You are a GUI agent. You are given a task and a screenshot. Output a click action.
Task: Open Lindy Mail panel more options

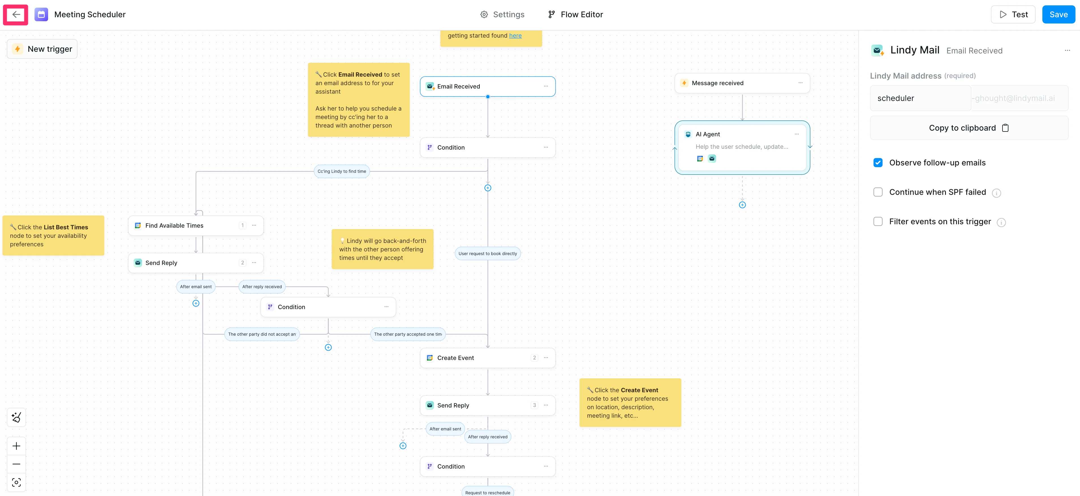pos(1067,51)
